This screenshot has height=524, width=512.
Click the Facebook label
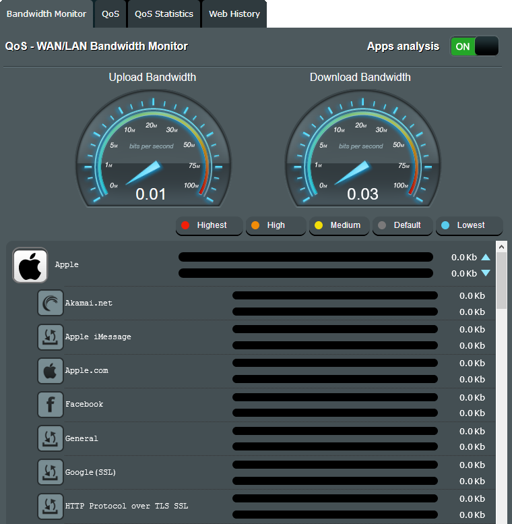click(x=84, y=405)
